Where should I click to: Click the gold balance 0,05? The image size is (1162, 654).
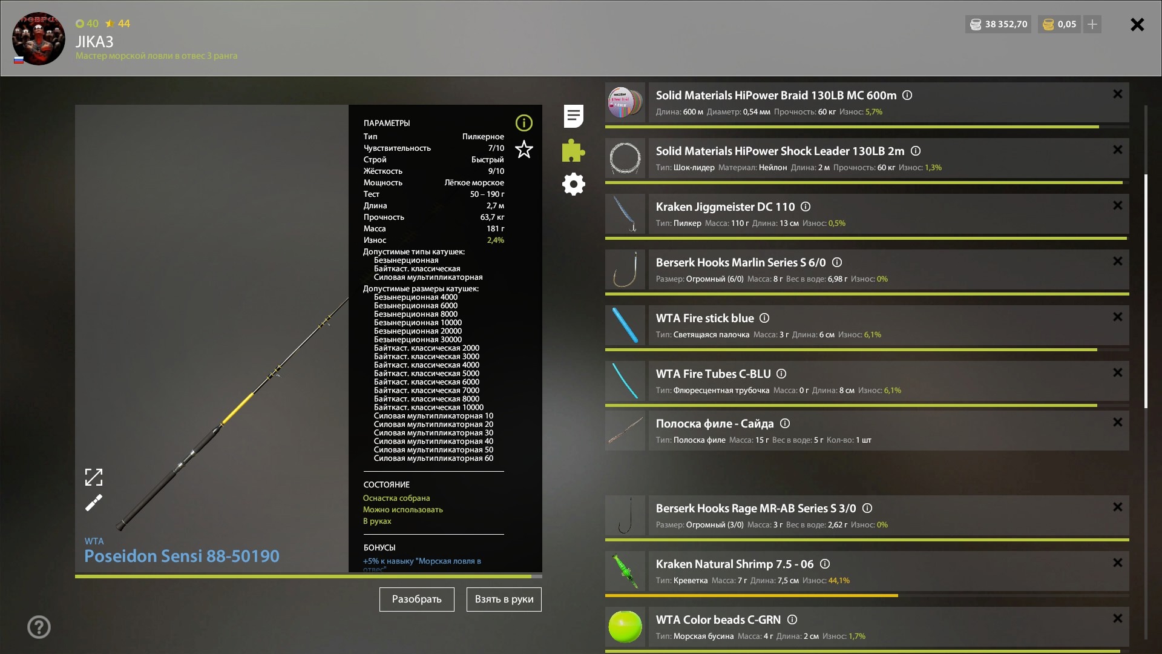1060,24
